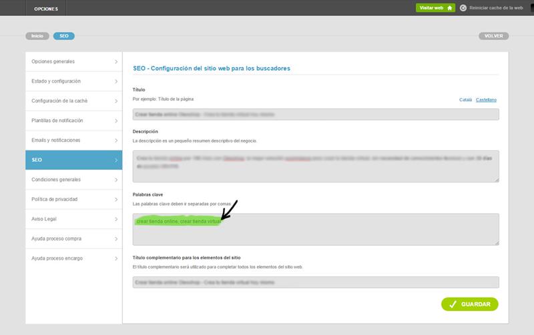Click the Inicio breadcrumb
Viewport: 534px width, 335px height.
tap(37, 36)
